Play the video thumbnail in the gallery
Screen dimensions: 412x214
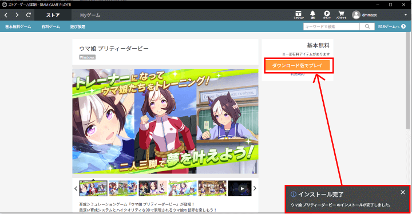click(x=240, y=188)
